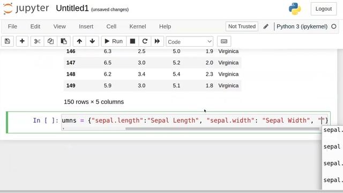The height and width of the screenshot is (193, 343).
Task: Click the Jupyter logo
Action: click(26, 9)
